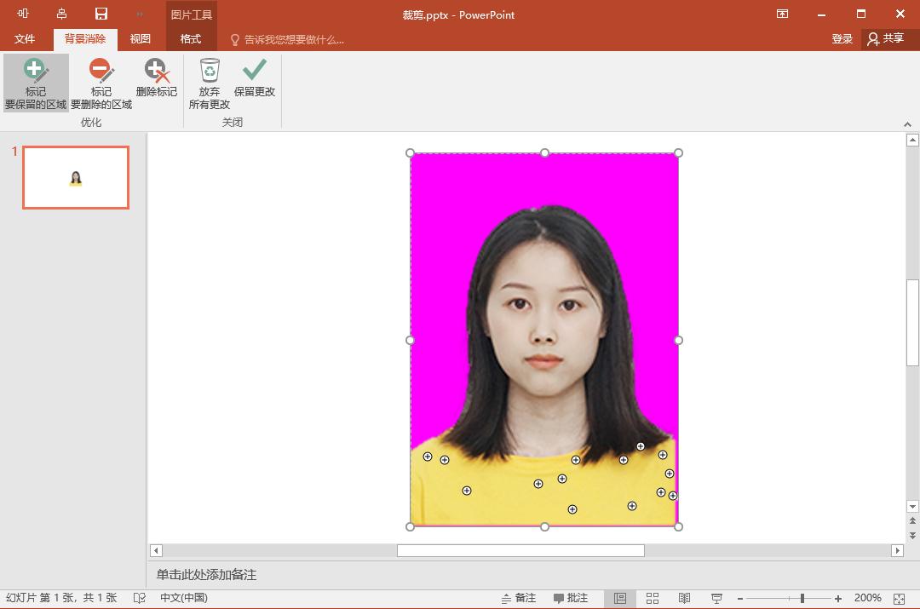This screenshot has width=920, height=609.
Task: Switch to Slide Sorter view in status bar
Action: tap(653, 598)
